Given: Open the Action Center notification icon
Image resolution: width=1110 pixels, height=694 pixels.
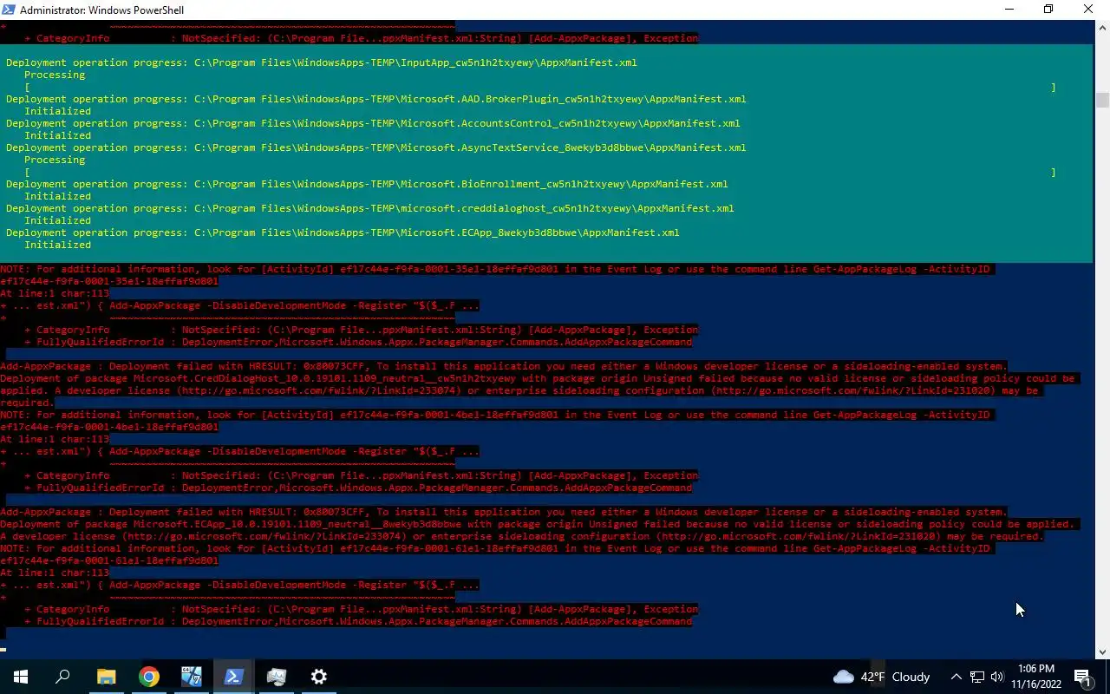Looking at the screenshot, I should tap(1082, 677).
